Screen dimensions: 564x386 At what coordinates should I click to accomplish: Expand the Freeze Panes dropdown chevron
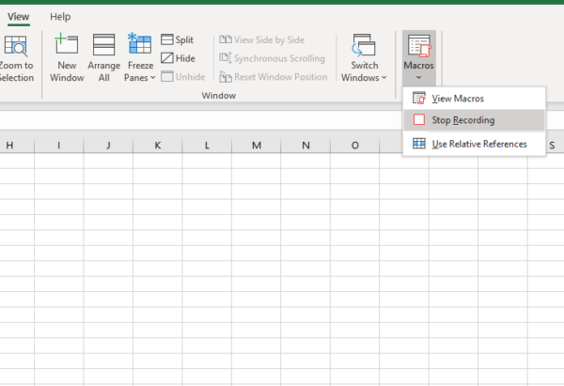[x=153, y=78]
